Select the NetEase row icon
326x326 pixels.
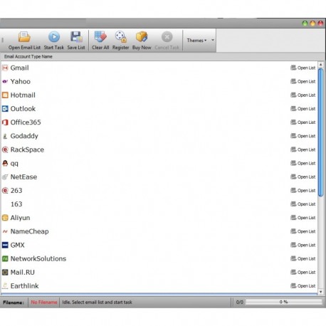tap(5, 177)
